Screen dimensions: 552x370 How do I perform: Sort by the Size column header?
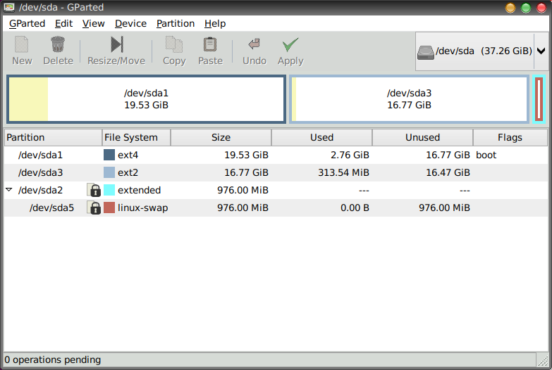tap(221, 137)
